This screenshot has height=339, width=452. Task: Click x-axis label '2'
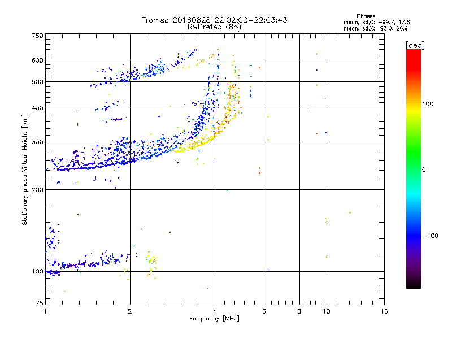pyautogui.click(x=130, y=311)
